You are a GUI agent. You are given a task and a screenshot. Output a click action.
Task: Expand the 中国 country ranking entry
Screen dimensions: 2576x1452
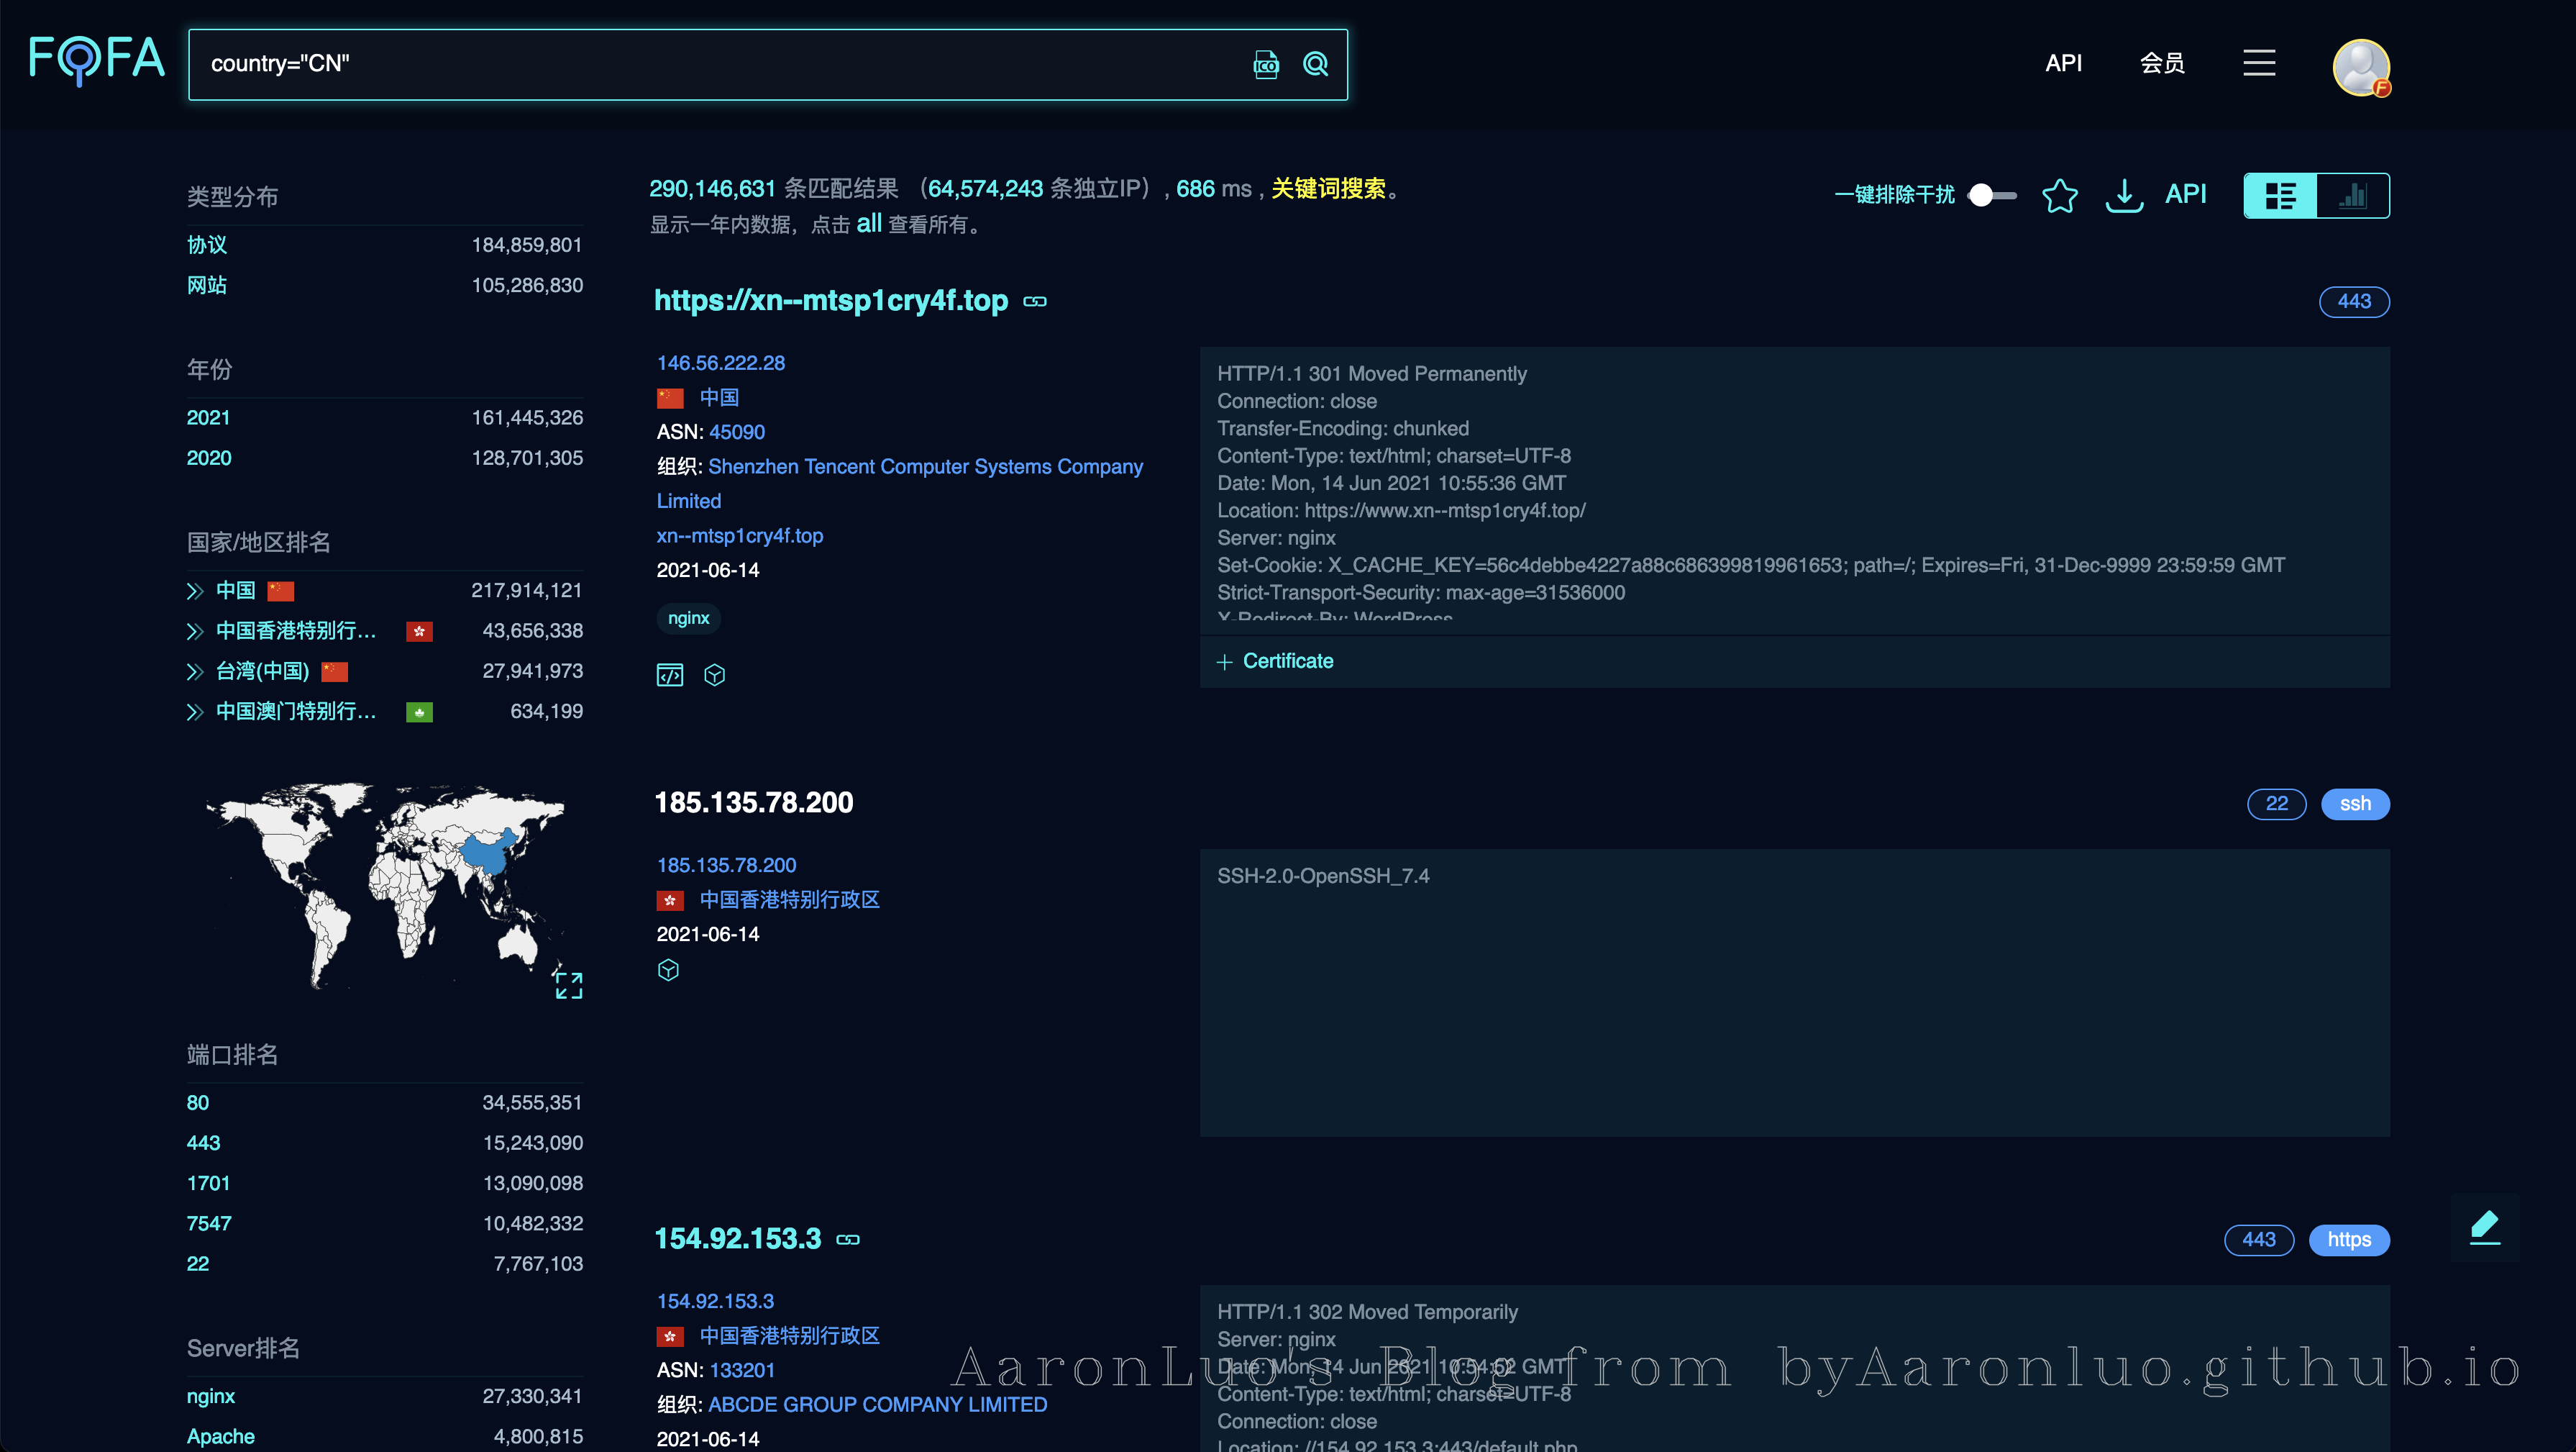coord(195,591)
